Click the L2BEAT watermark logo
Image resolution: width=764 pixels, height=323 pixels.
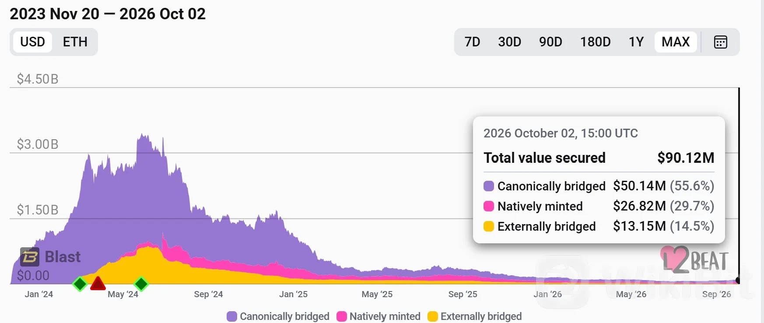tap(694, 260)
